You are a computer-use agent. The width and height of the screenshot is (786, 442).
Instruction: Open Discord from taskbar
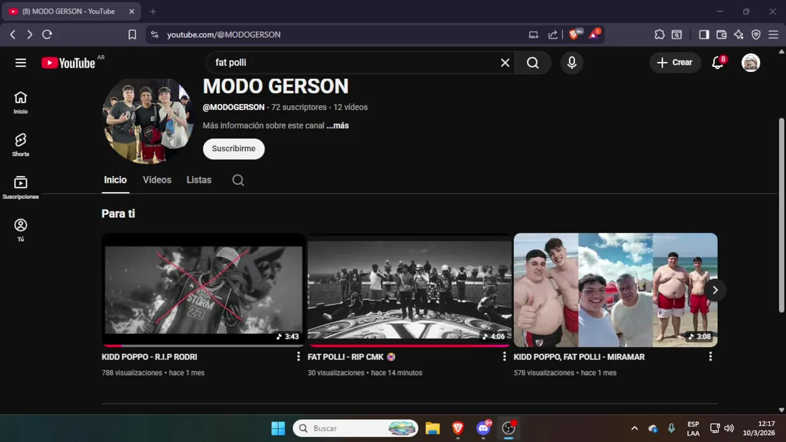[x=483, y=428]
